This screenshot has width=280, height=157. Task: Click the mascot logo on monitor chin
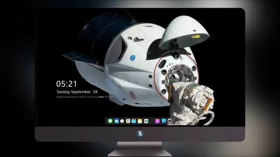(140, 134)
